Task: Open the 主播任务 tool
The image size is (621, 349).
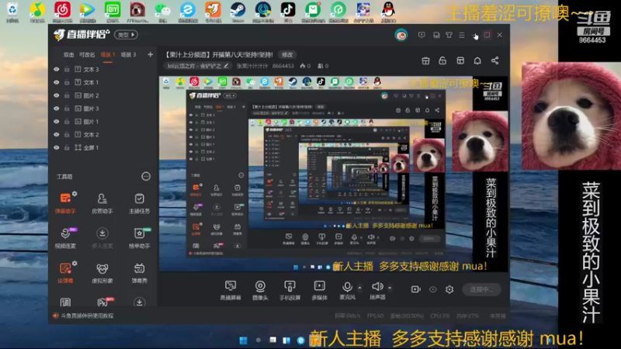Action: [140, 203]
